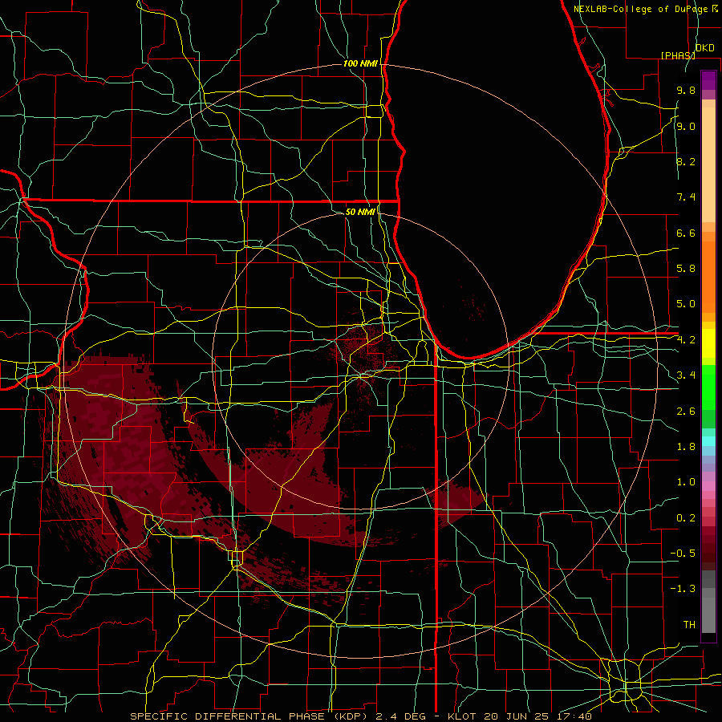Click the pink segment of the color bar

click(708, 486)
